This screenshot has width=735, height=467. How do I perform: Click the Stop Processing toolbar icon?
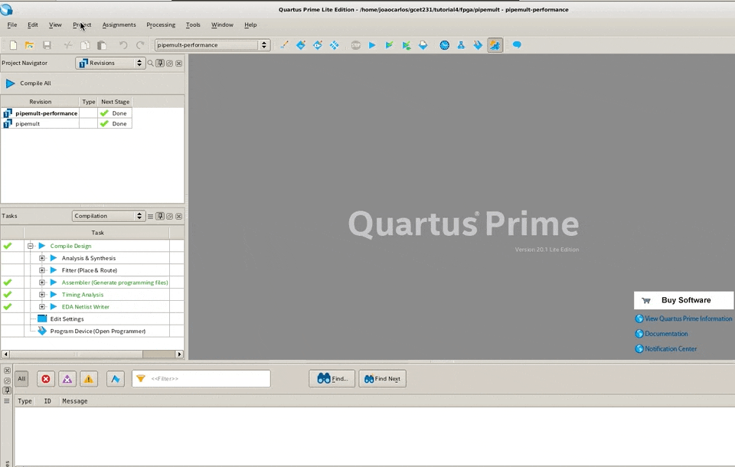[356, 45]
